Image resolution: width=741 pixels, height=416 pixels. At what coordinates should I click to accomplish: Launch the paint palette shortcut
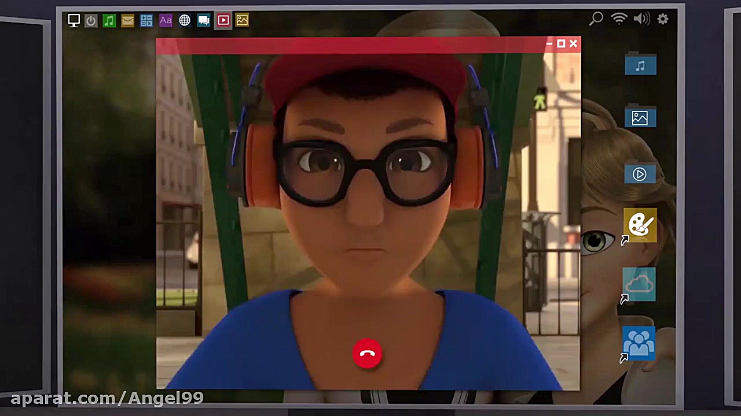pos(640,225)
